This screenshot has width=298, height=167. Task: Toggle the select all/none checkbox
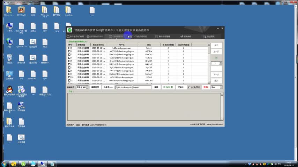click(189, 87)
